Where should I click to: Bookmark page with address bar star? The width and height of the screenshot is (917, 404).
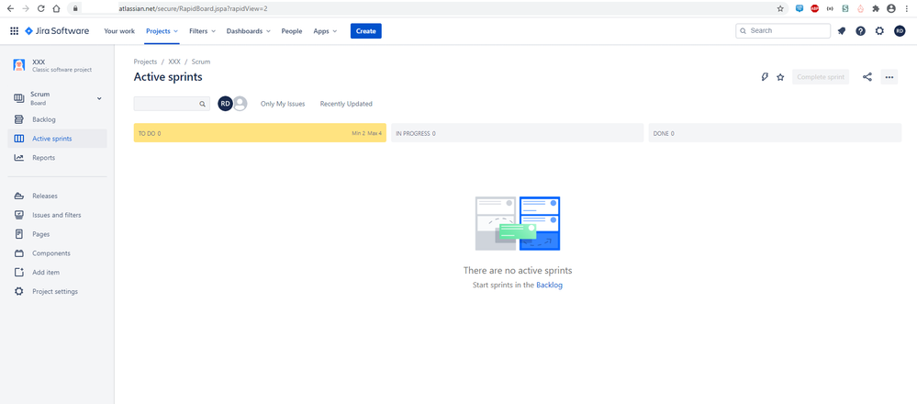point(780,9)
